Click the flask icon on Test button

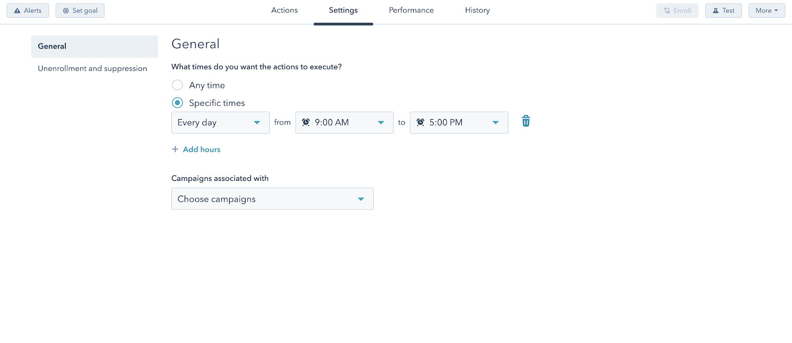[x=715, y=11]
